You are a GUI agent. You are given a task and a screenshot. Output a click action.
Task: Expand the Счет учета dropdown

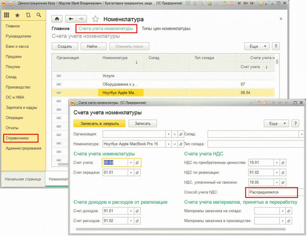click(131, 163)
